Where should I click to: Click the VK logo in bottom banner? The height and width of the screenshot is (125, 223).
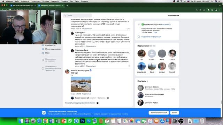click(44, 112)
